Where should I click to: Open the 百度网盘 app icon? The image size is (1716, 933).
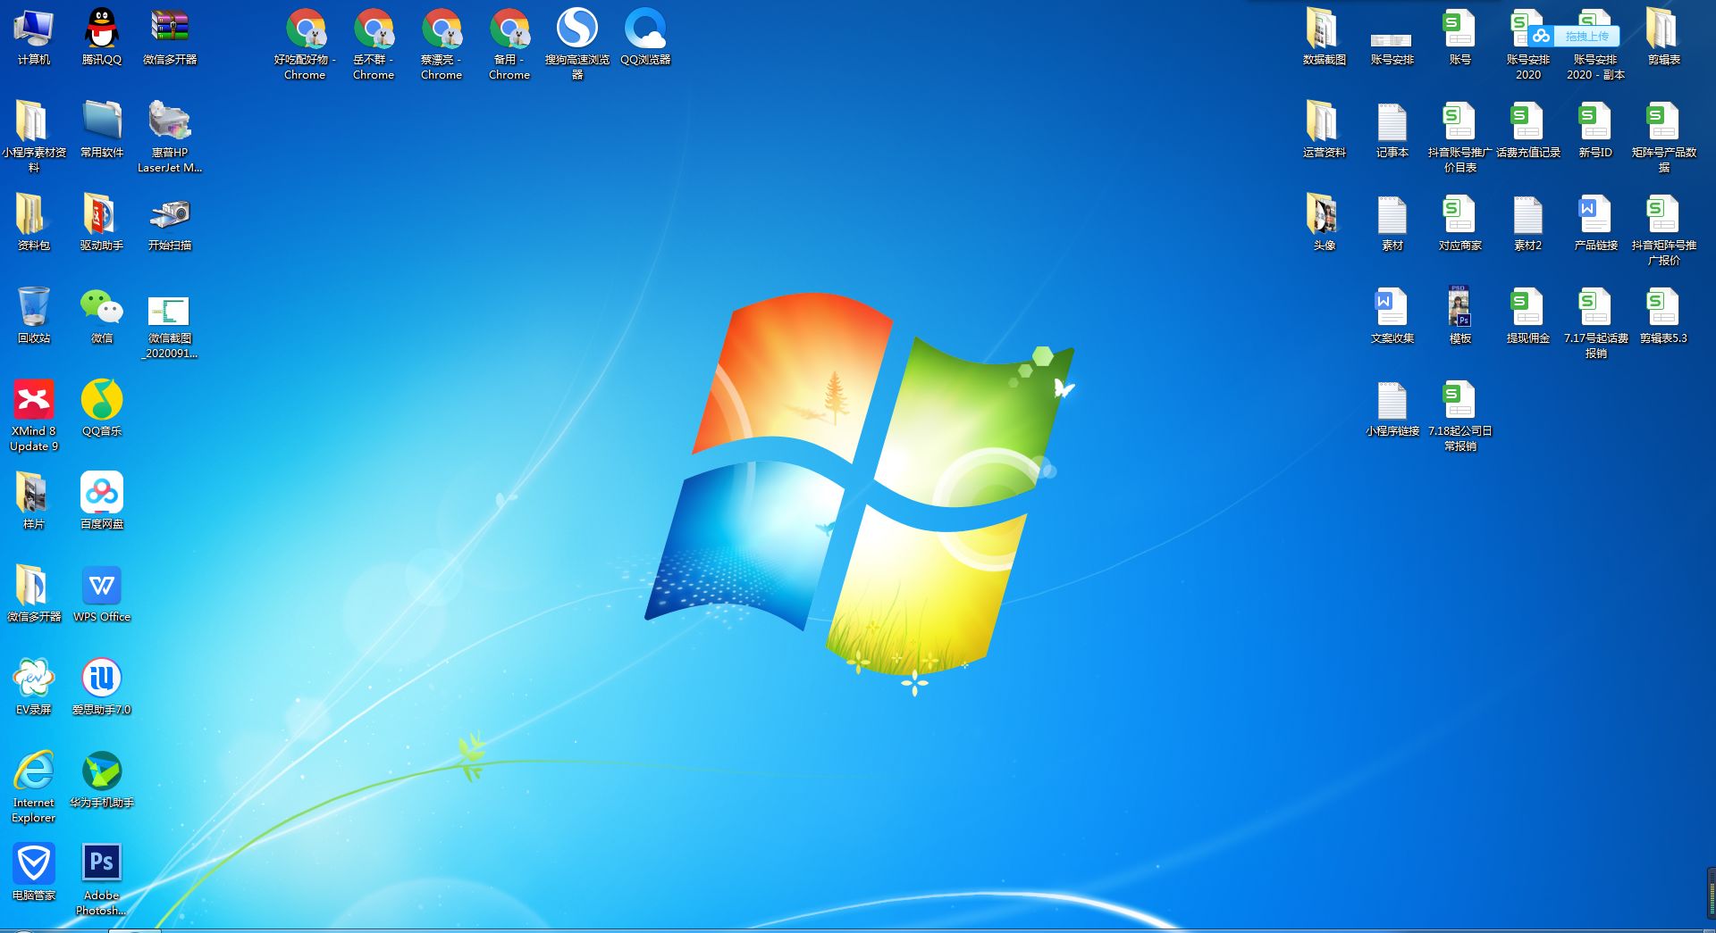click(102, 494)
